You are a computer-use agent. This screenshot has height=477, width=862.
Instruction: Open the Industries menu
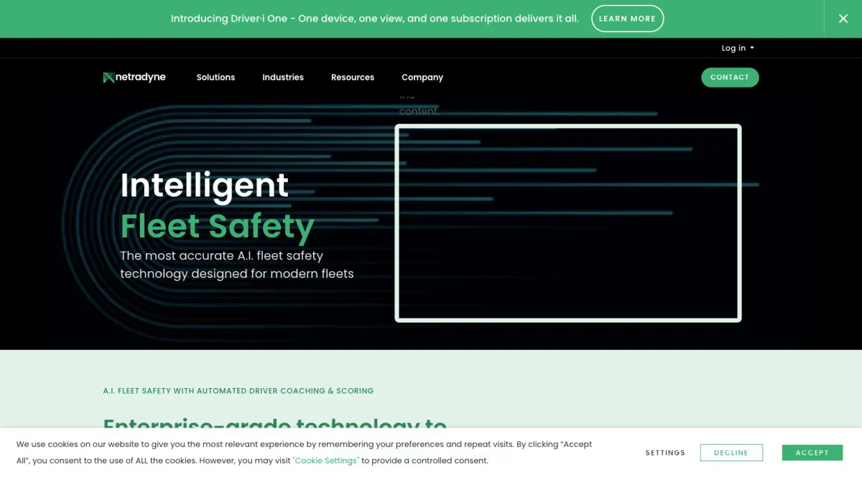[283, 77]
